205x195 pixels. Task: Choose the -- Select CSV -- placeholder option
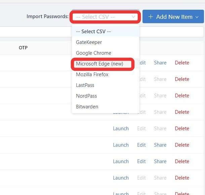click(106, 32)
